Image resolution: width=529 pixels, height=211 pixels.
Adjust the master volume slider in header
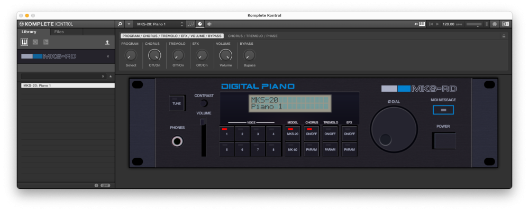point(473,24)
